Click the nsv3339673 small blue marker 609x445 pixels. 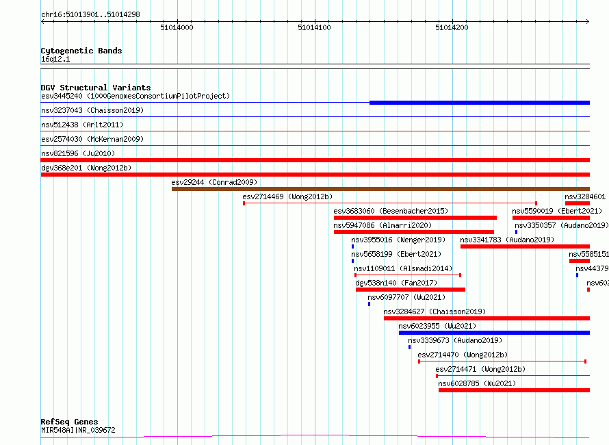[x=409, y=347]
